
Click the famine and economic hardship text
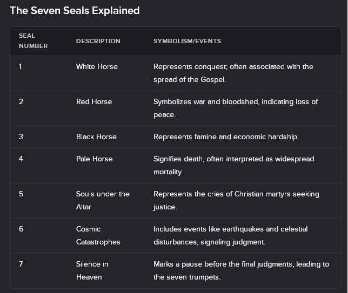pyautogui.click(x=226, y=137)
